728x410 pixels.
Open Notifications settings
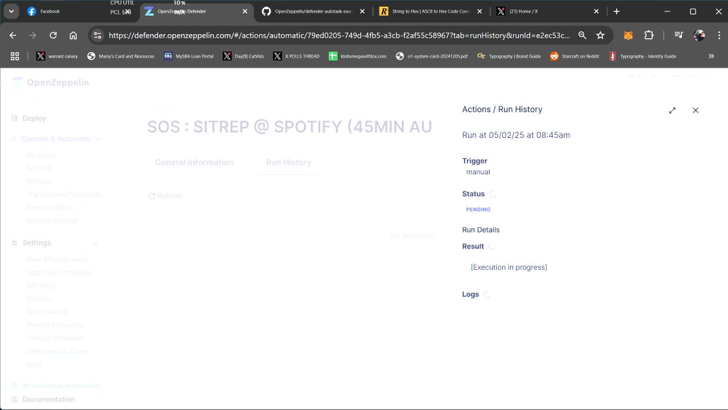pyautogui.click(x=48, y=312)
